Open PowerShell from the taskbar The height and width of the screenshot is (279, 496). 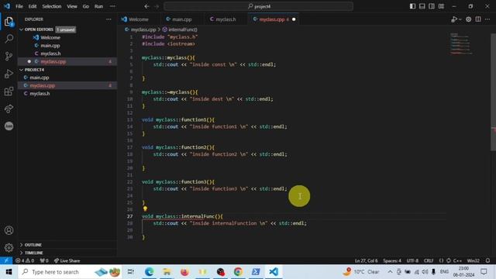256,272
